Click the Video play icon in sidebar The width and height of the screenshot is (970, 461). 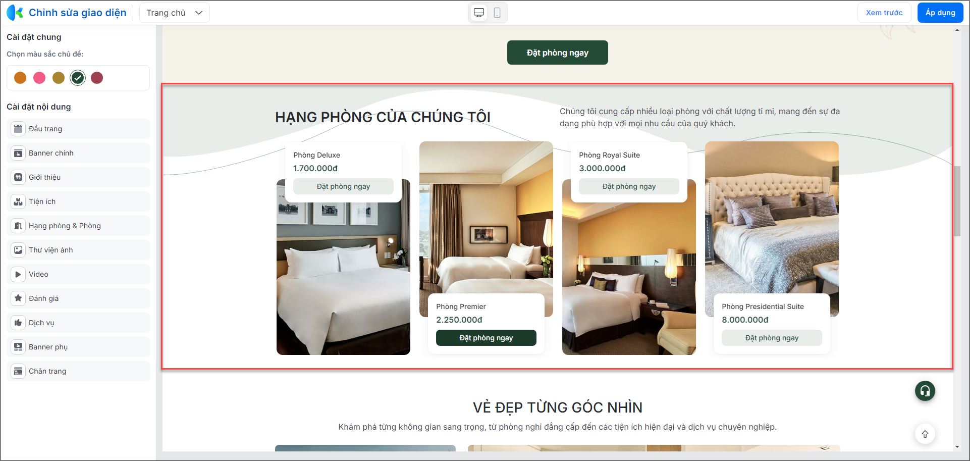(18, 274)
